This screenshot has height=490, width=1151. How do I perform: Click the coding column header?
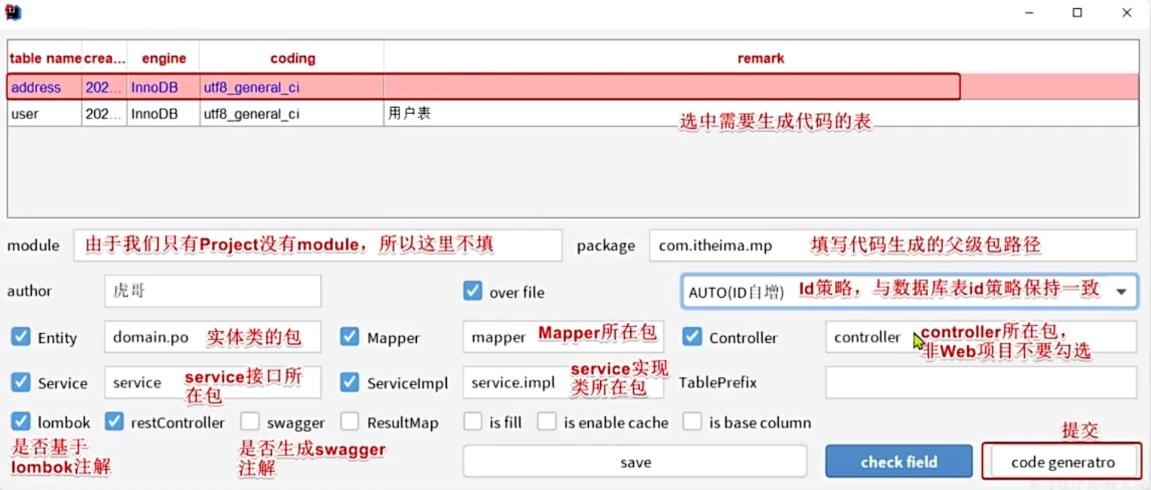click(292, 58)
